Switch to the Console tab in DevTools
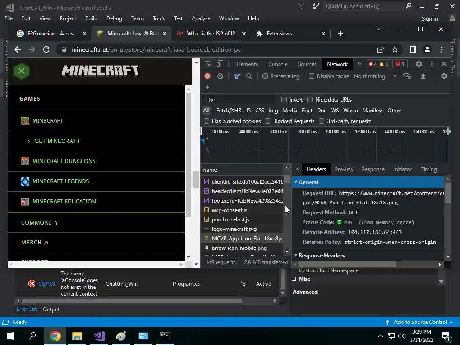 tap(278, 64)
